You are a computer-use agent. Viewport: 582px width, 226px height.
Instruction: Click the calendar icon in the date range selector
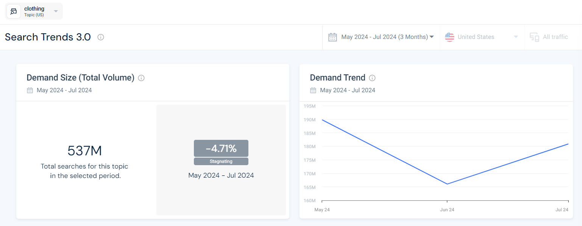point(333,37)
